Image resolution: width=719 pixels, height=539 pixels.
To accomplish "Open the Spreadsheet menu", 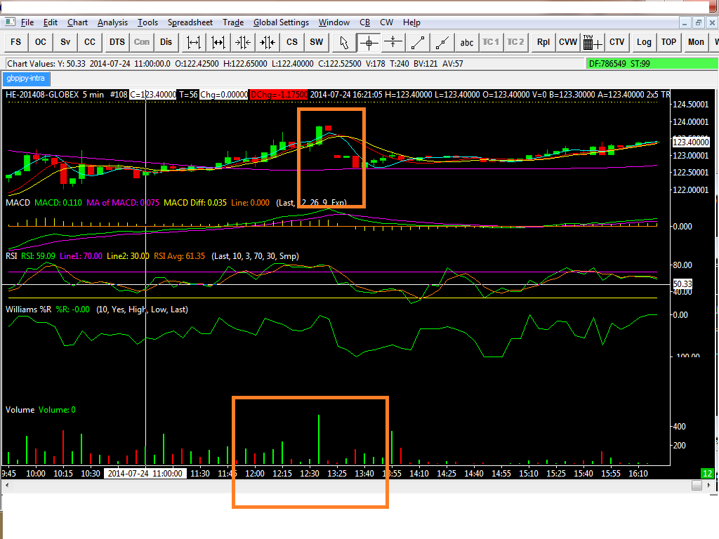I will click(190, 22).
